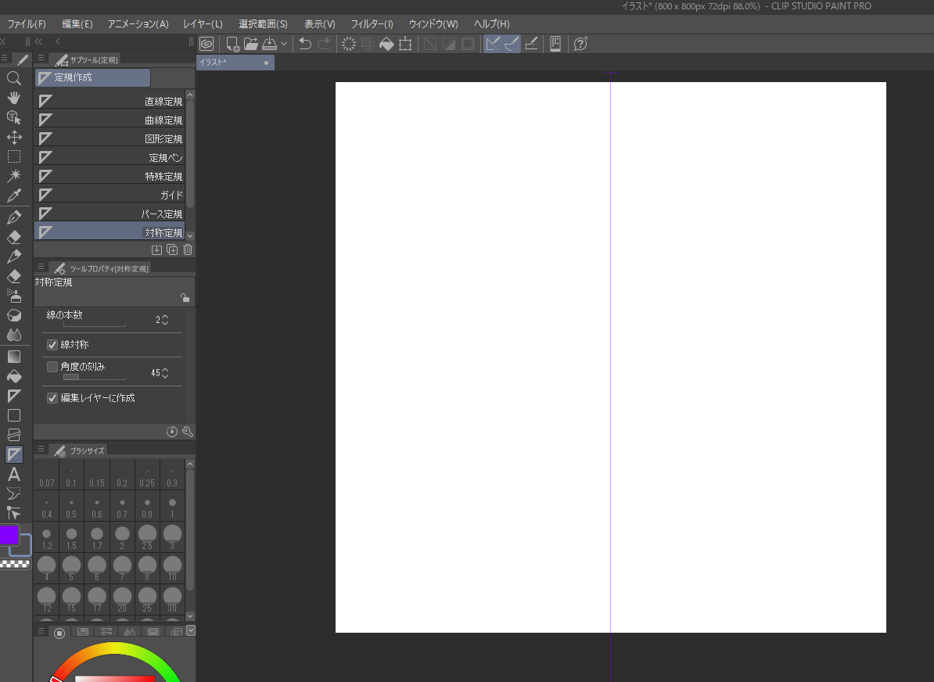Delete sub tool with trash icon
This screenshot has width=934, height=682.
point(188,249)
